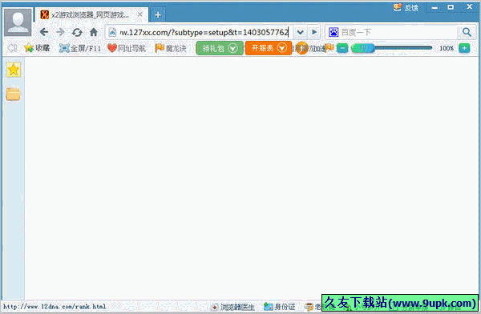Expand address bar history dropdown
481x314 pixels.
click(x=301, y=32)
